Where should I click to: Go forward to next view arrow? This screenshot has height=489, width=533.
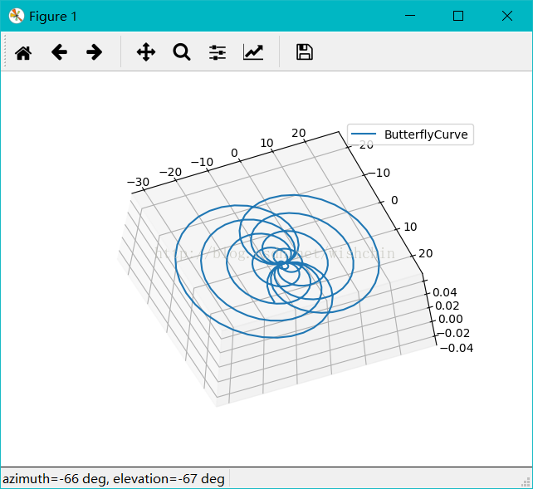94,52
